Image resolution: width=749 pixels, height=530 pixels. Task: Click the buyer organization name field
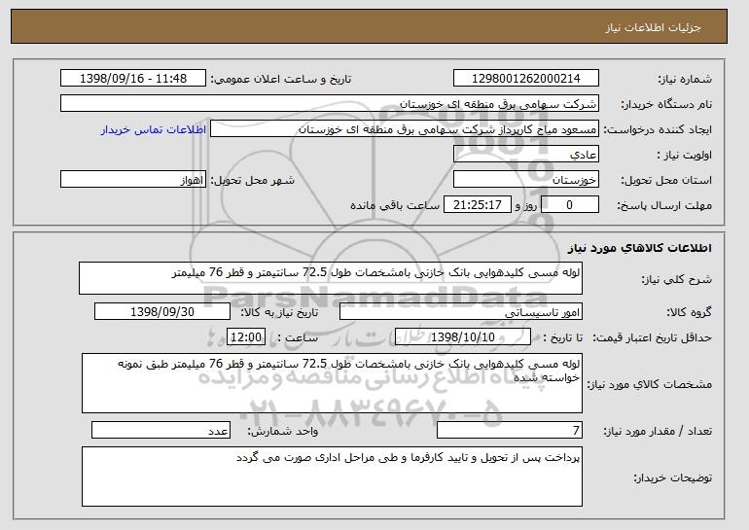coord(330,104)
